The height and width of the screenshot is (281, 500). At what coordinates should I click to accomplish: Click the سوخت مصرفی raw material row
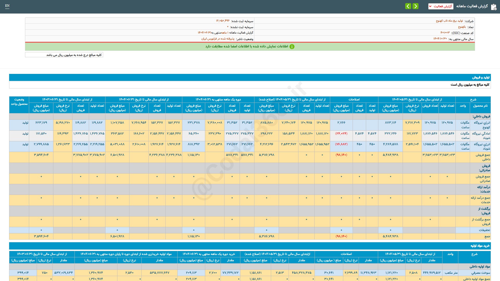point(480,273)
